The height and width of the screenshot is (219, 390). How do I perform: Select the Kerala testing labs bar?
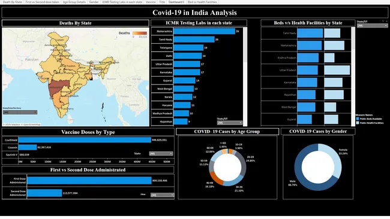[x=183, y=97]
